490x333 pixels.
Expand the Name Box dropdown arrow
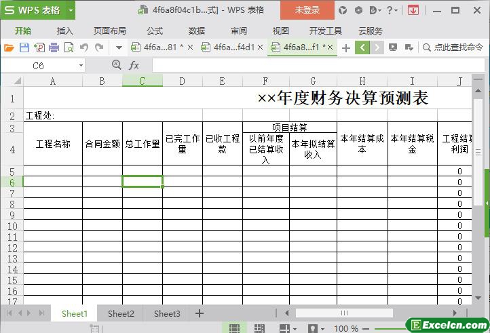[81, 66]
